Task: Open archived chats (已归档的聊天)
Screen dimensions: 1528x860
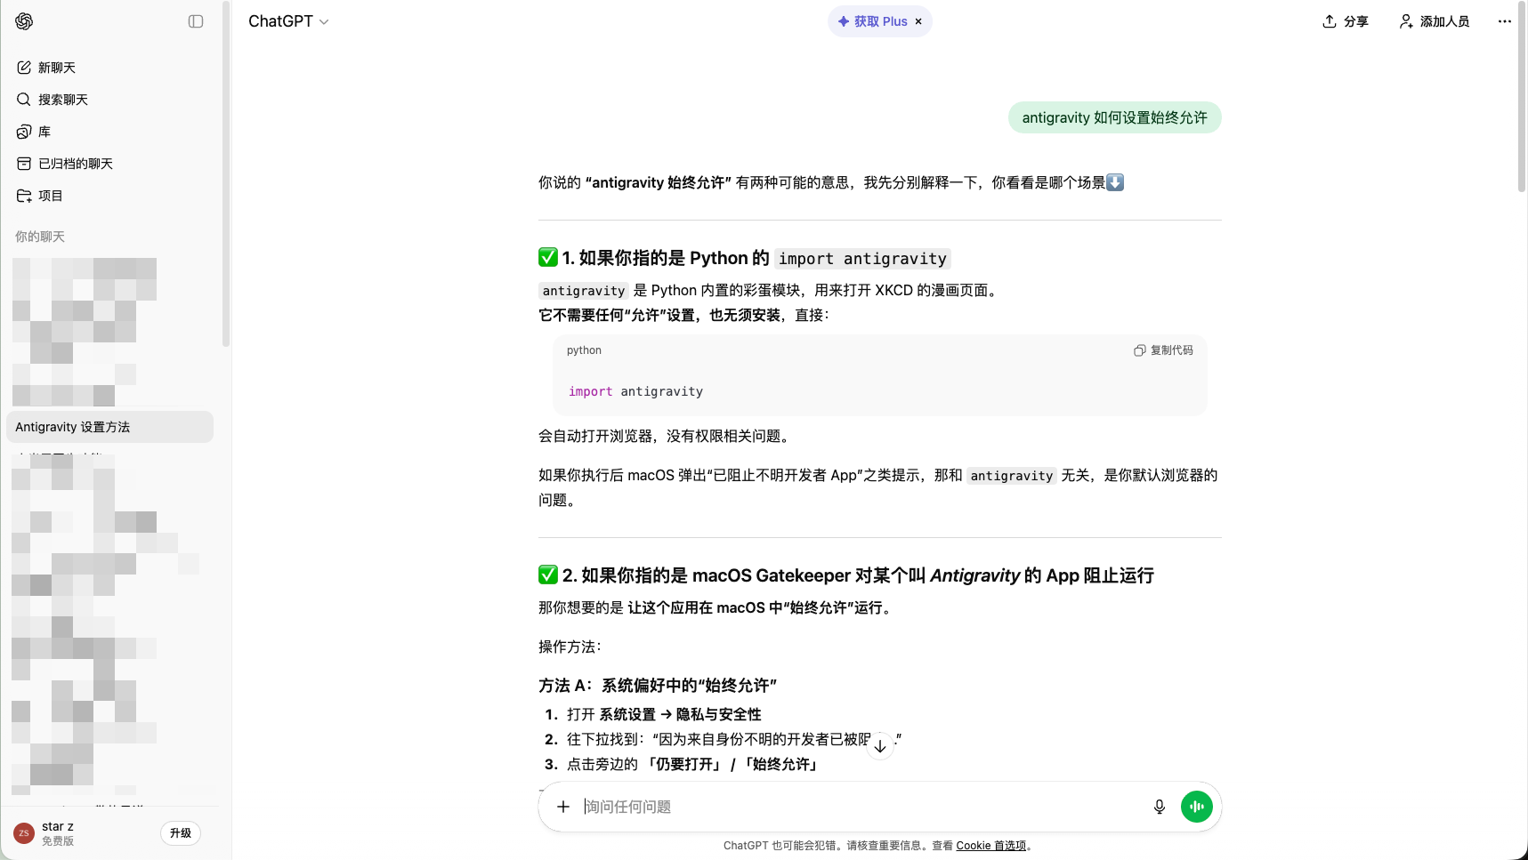Action: (x=75, y=164)
